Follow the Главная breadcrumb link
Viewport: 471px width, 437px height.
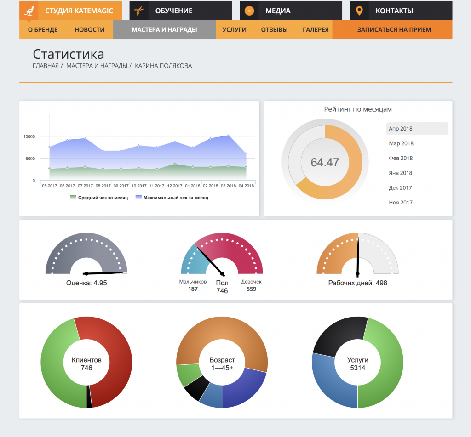click(x=46, y=66)
